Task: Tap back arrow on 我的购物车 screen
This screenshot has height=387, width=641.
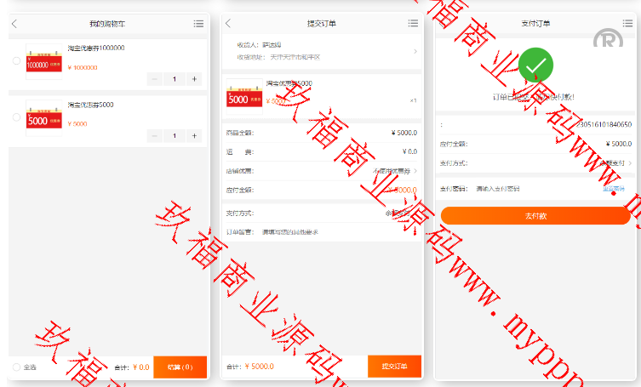Action: coord(14,24)
